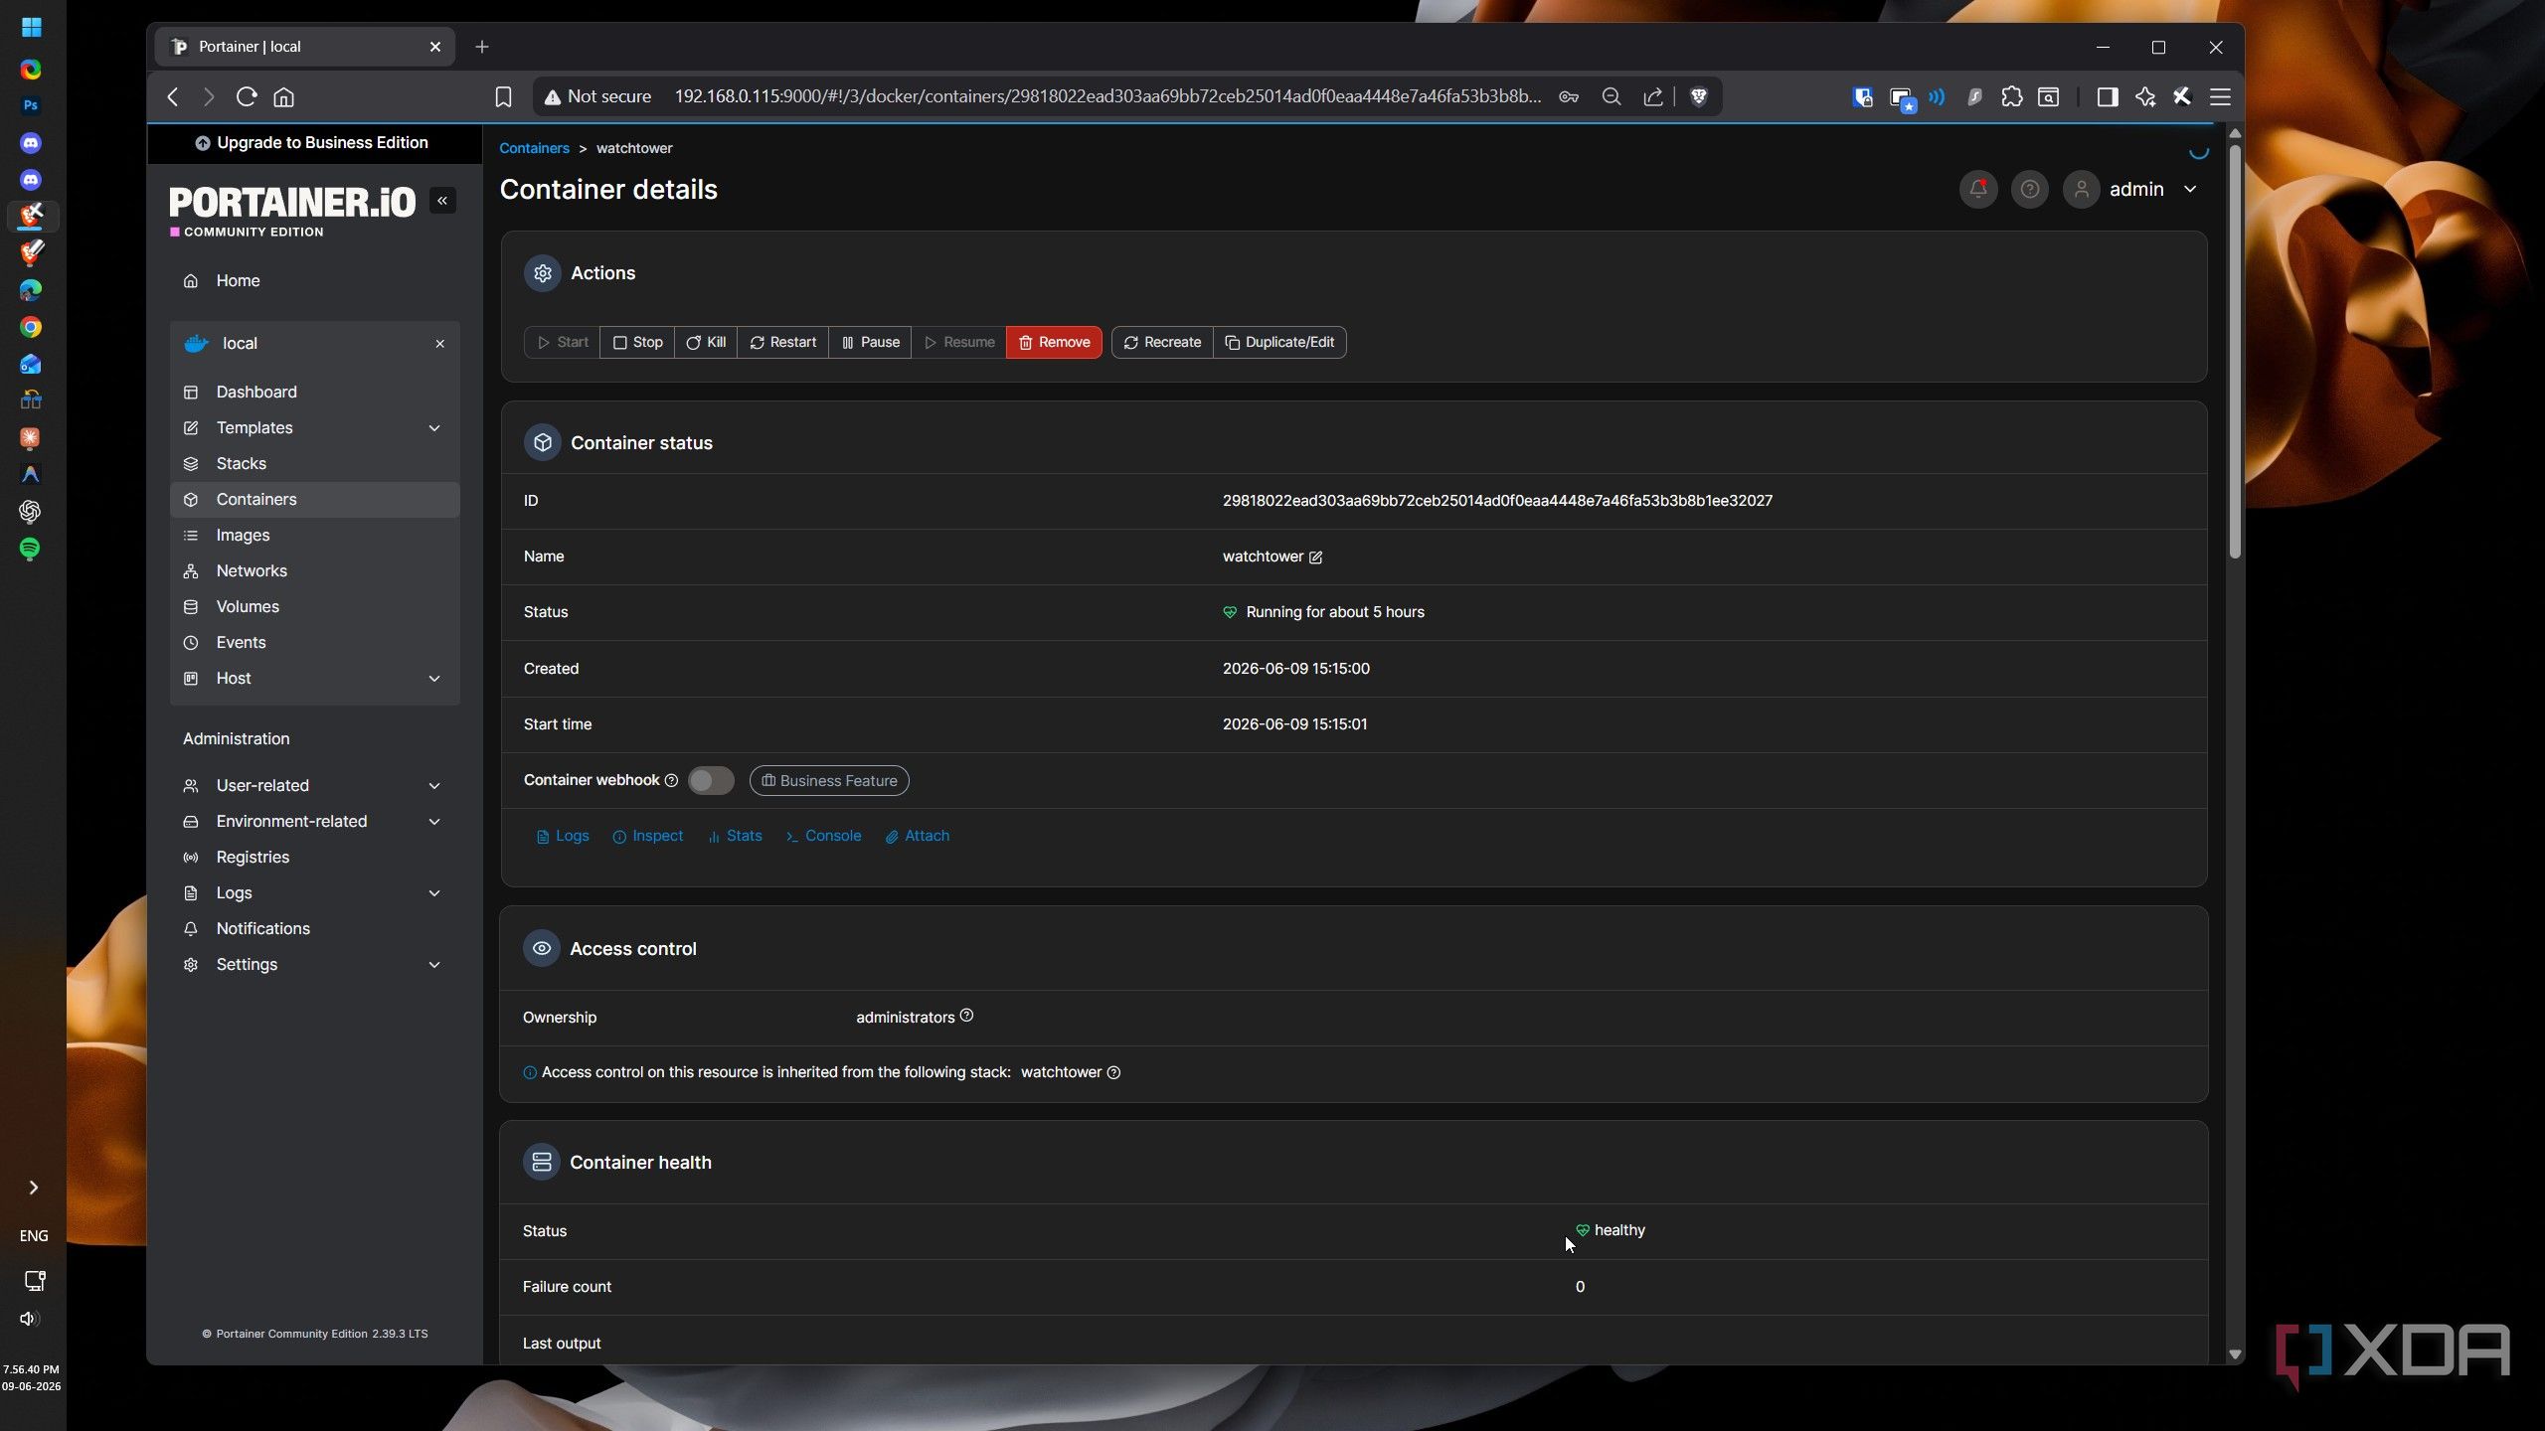Screen dimensions: 2545x1431
Task: Open the zoom magnifier icon in address bar
Action: (1611, 96)
